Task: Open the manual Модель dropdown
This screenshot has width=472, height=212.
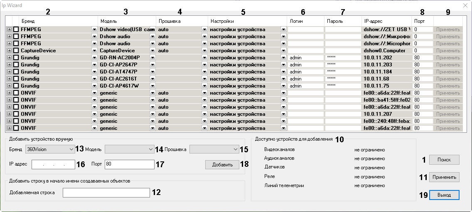Action: (150, 149)
